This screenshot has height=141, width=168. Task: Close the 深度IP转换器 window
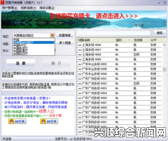[165, 2]
